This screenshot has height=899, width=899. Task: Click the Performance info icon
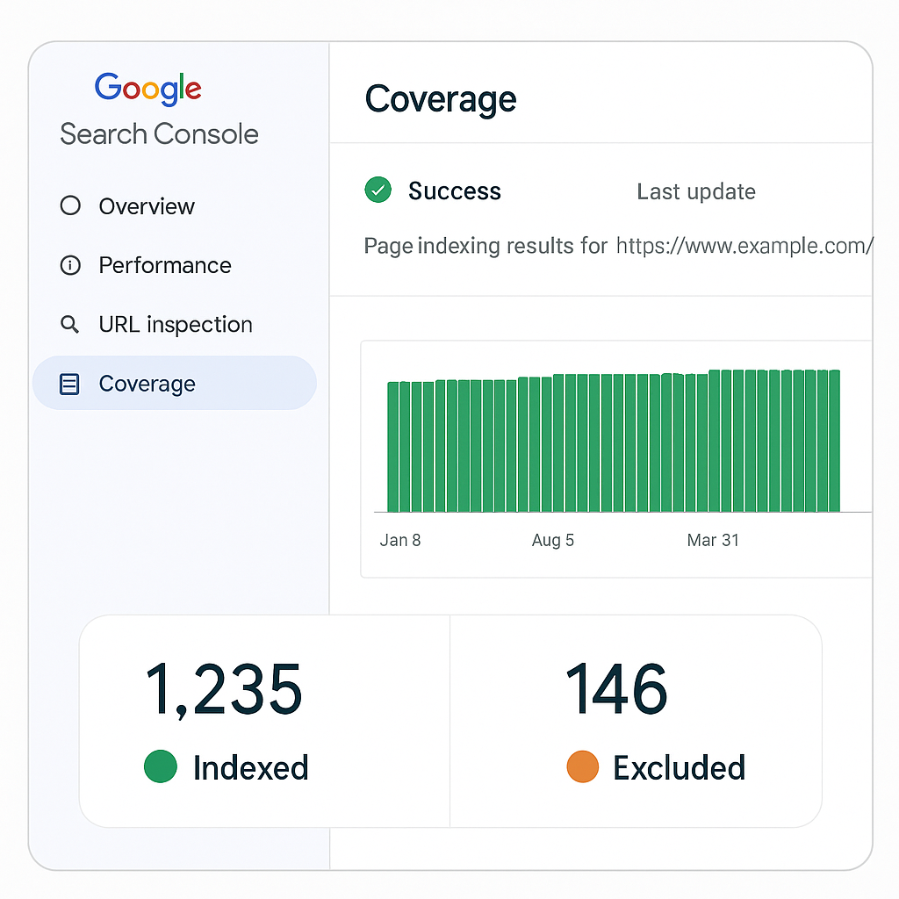tap(70, 265)
